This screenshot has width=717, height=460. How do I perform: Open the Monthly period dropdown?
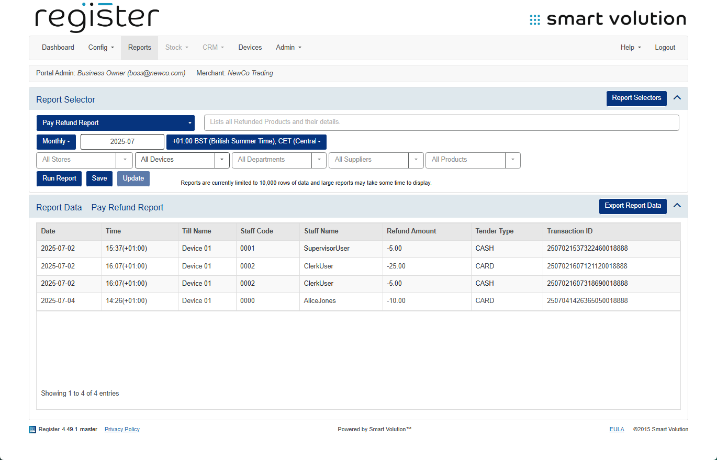point(56,142)
